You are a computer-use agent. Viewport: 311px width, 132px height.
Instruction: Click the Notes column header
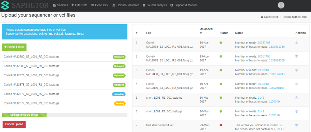click(x=239, y=33)
